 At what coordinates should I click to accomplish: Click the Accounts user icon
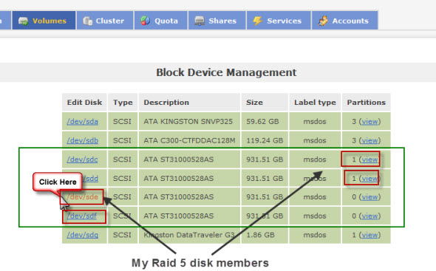click(323, 21)
